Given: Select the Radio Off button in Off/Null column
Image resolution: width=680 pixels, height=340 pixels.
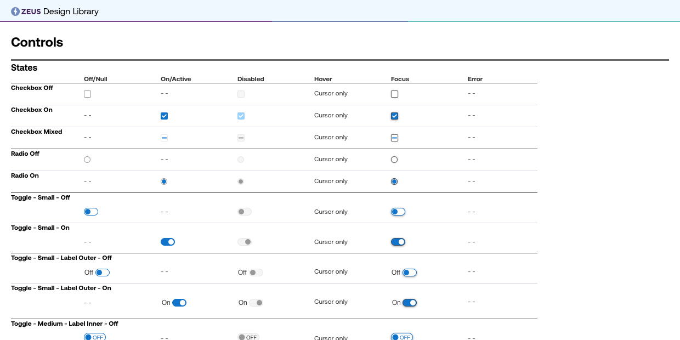Looking at the screenshot, I should coord(87,160).
